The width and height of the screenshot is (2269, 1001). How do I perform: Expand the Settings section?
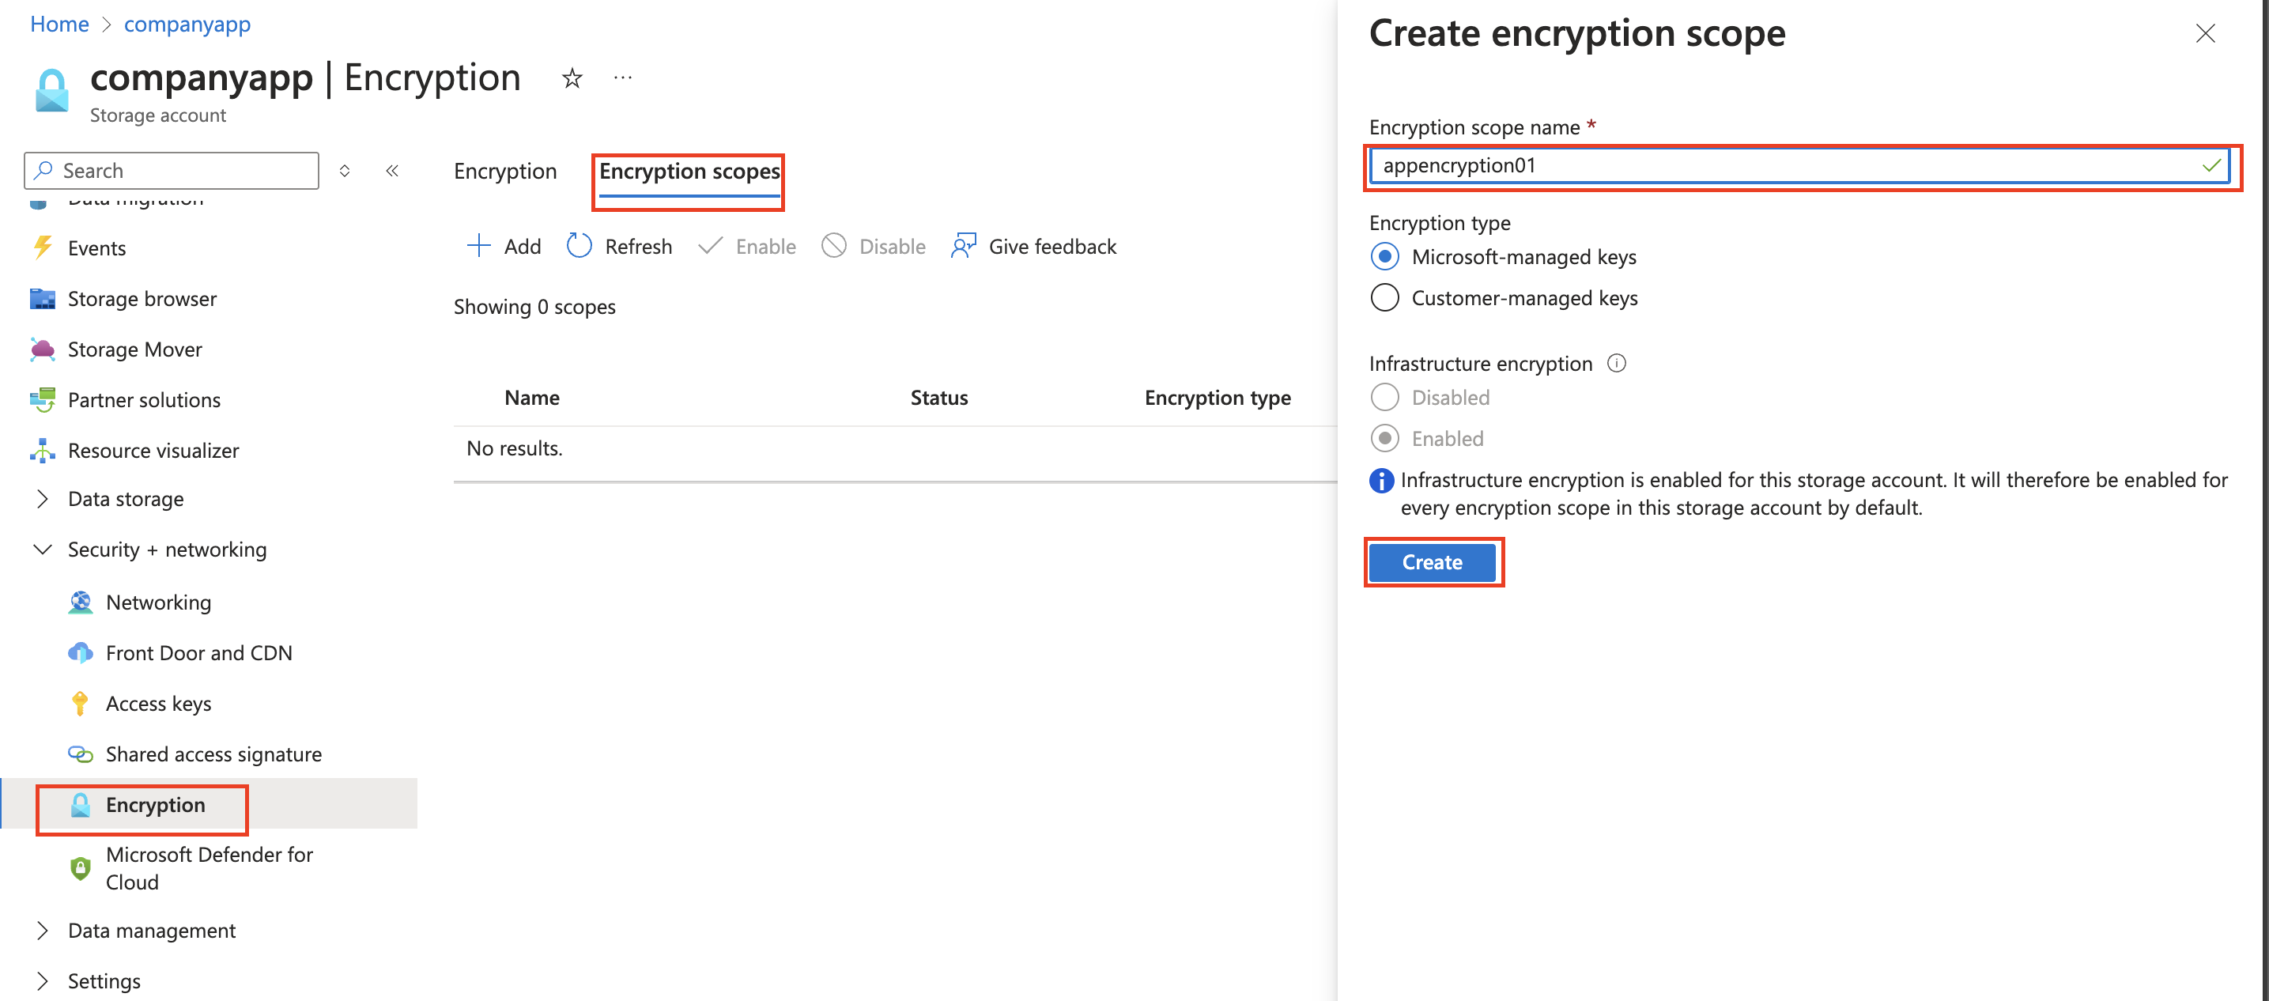42,980
